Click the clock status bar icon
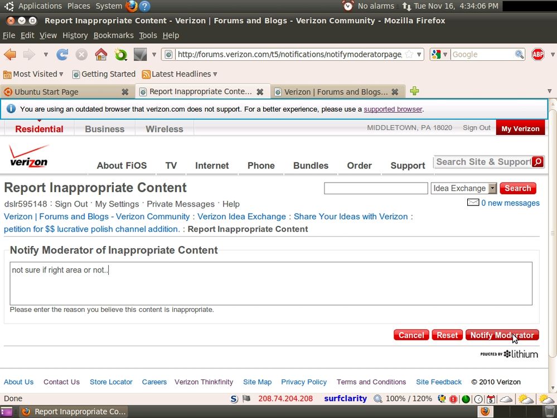This screenshot has height=418, width=557. click(478, 399)
